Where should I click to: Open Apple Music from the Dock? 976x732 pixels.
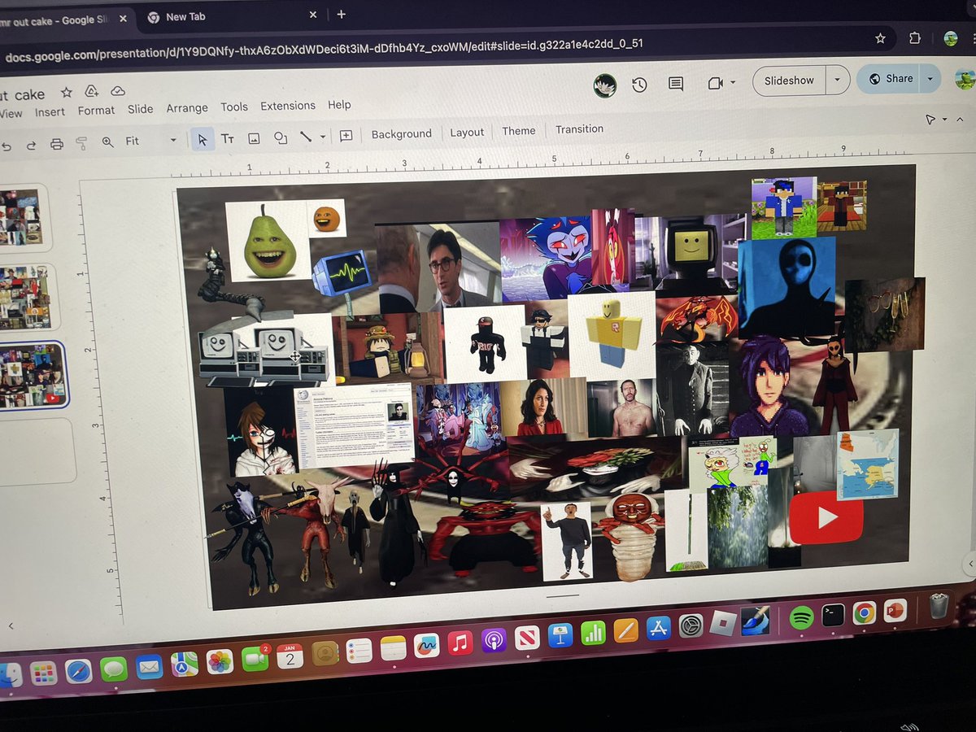(x=460, y=643)
